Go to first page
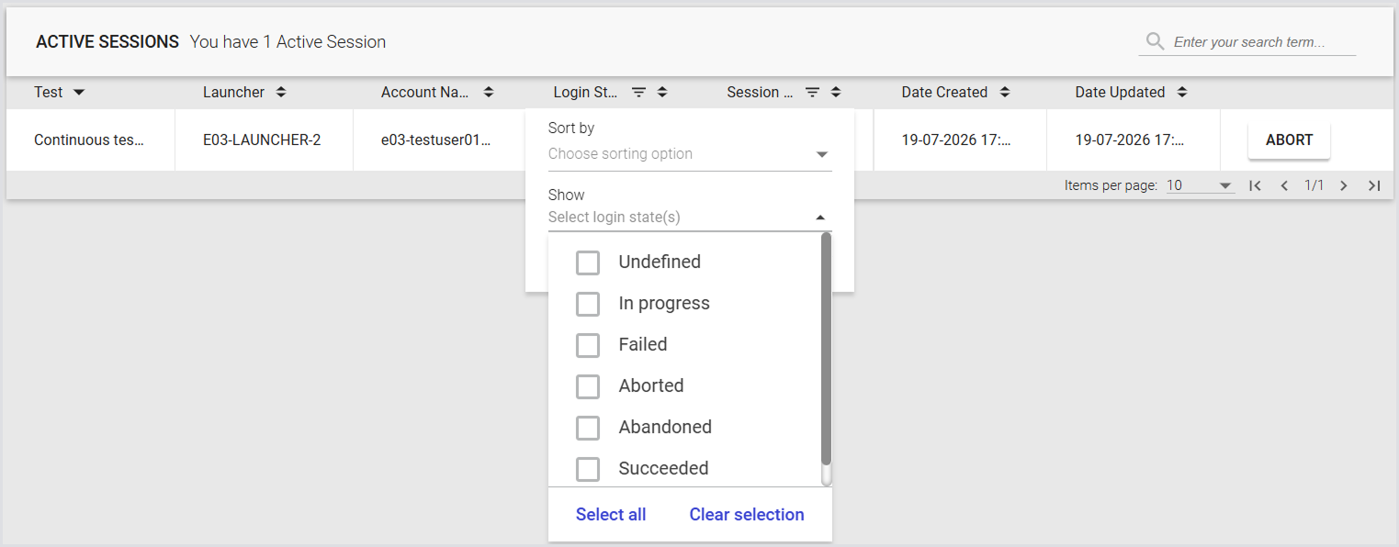This screenshot has height=547, width=1399. coord(1255,185)
